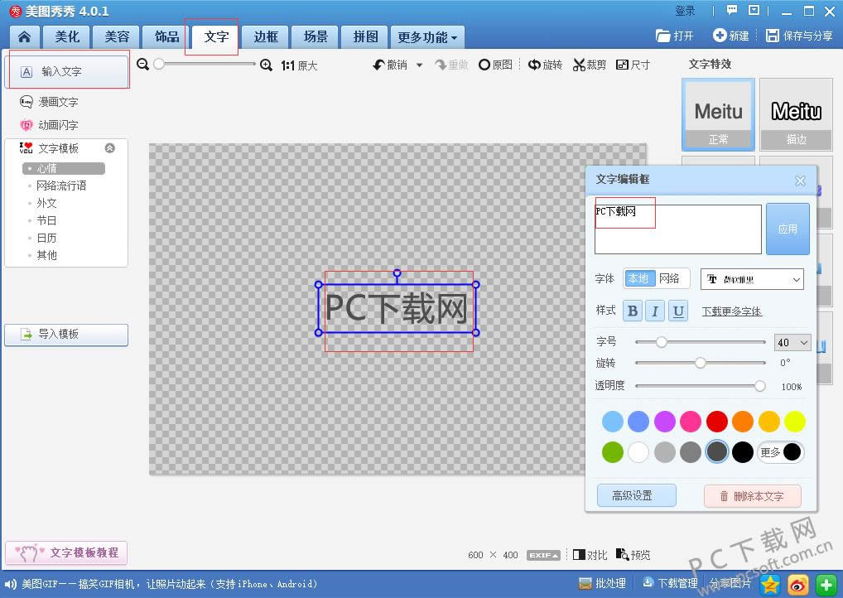Switch to the 边框 tab
This screenshot has height=598, width=843.
tap(266, 37)
